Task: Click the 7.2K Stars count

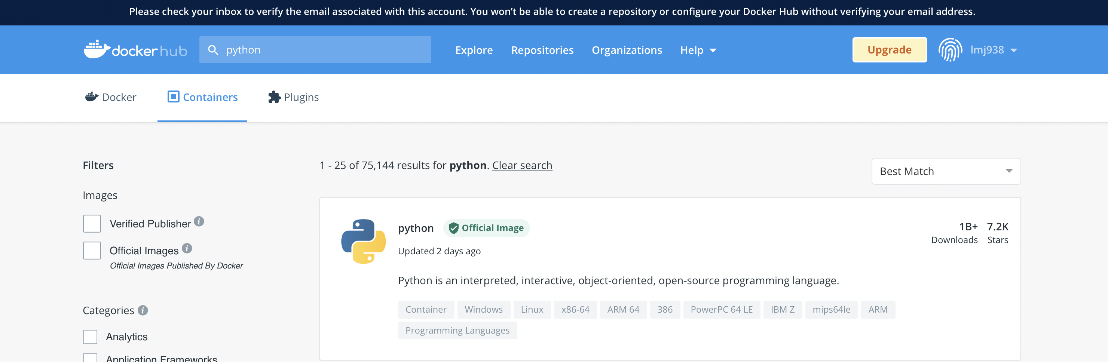Action: [997, 233]
